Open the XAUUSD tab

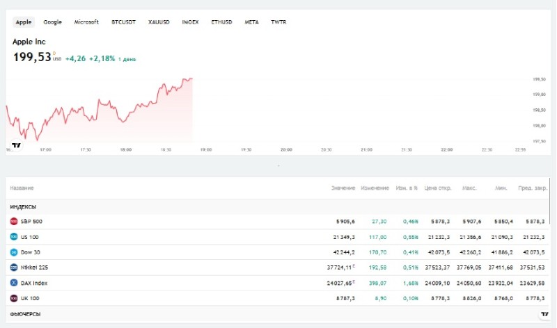pyautogui.click(x=159, y=22)
